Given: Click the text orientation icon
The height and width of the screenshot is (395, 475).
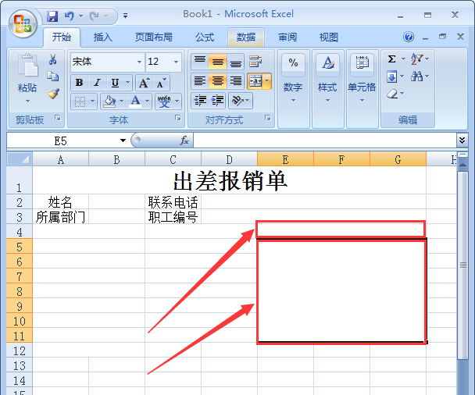Looking at the screenshot, I should (x=237, y=100).
